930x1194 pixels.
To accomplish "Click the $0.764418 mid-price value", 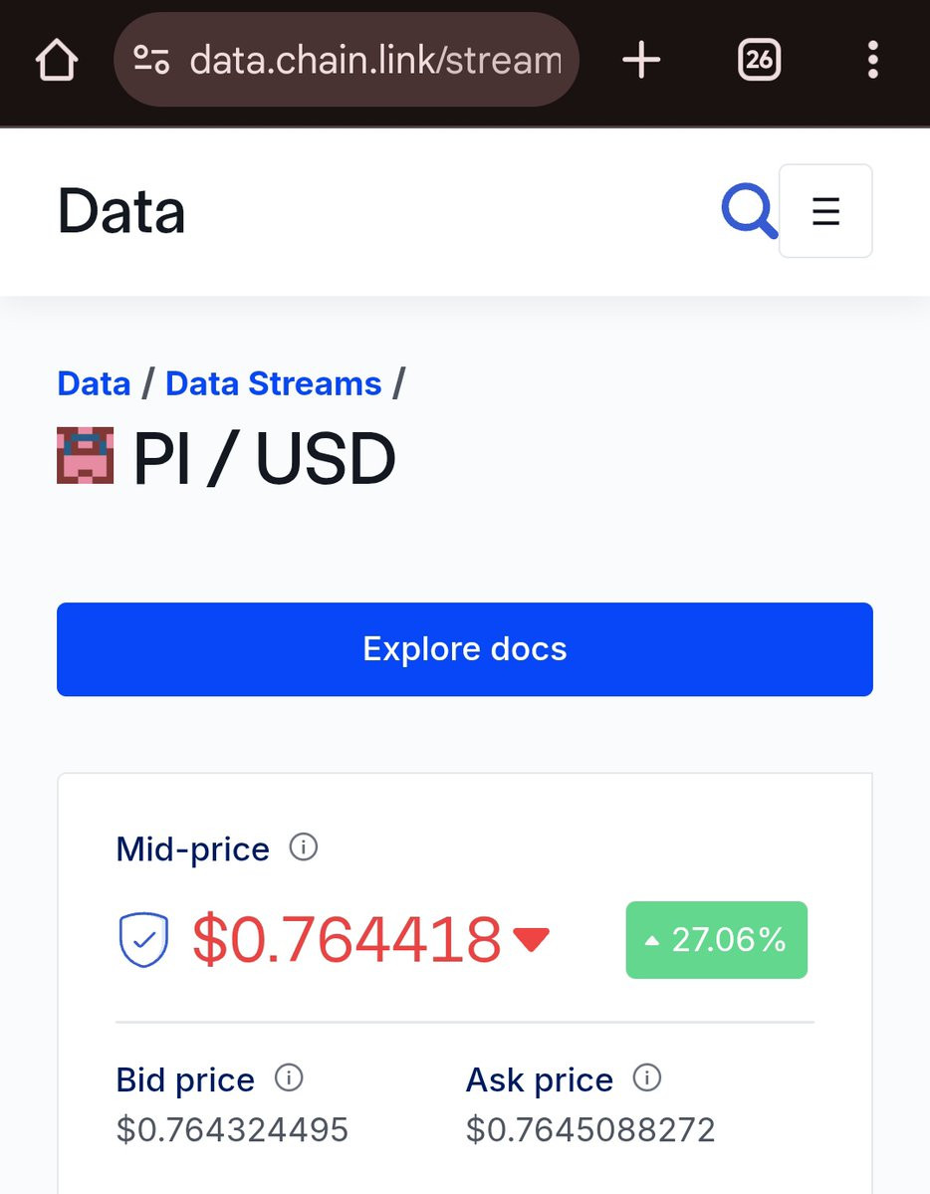I will tap(347, 940).
